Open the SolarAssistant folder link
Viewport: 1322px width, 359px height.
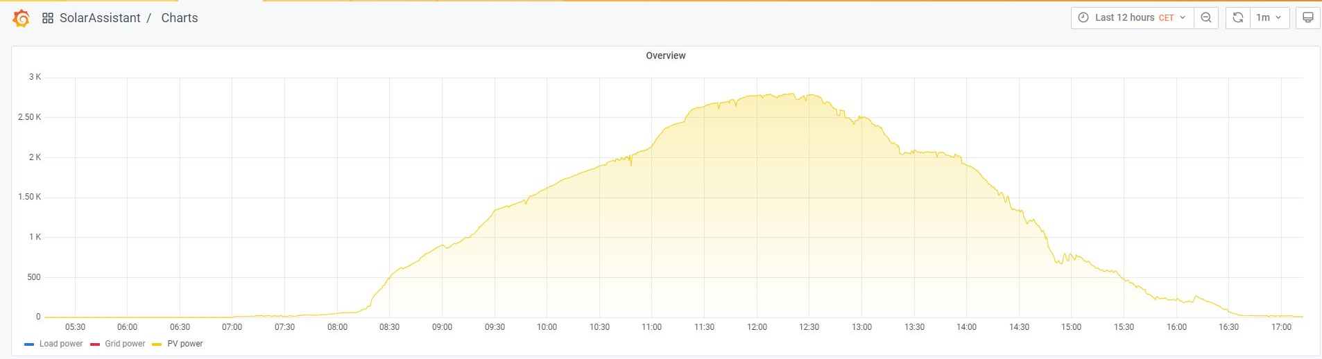pos(100,18)
